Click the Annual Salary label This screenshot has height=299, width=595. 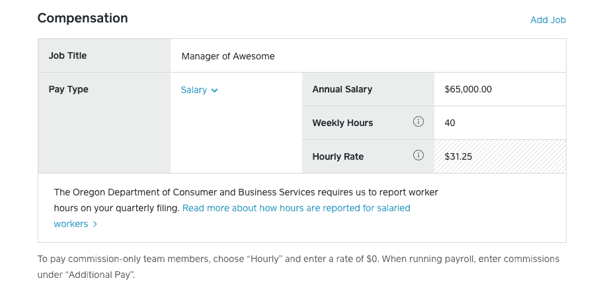342,89
